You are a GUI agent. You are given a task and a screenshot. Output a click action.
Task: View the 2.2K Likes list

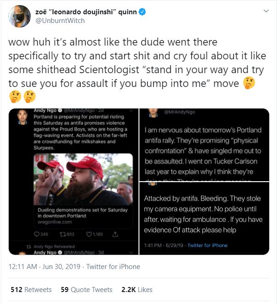[x=137, y=289]
